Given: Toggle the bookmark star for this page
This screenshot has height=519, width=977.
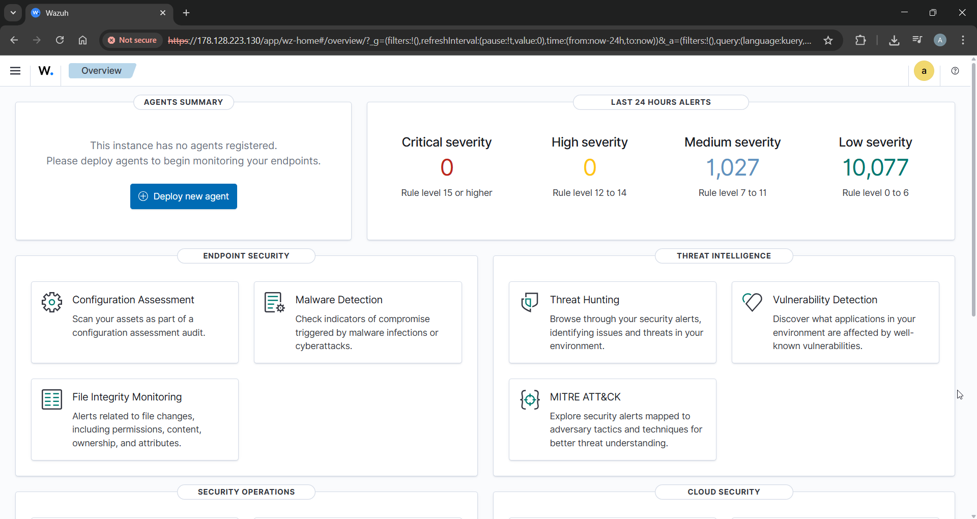Looking at the screenshot, I should [828, 40].
